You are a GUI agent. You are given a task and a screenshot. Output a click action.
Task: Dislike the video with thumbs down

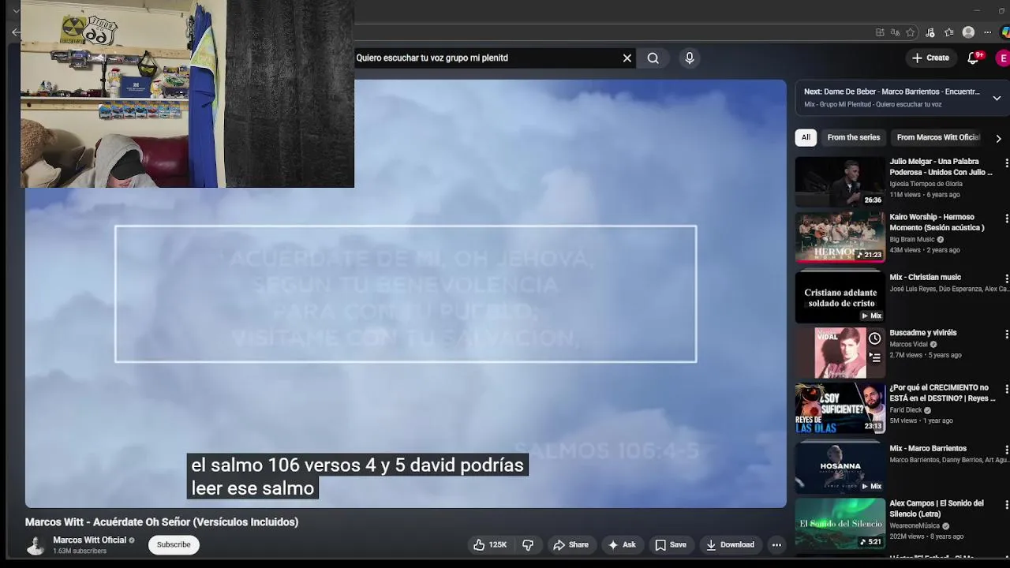coord(528,545)
